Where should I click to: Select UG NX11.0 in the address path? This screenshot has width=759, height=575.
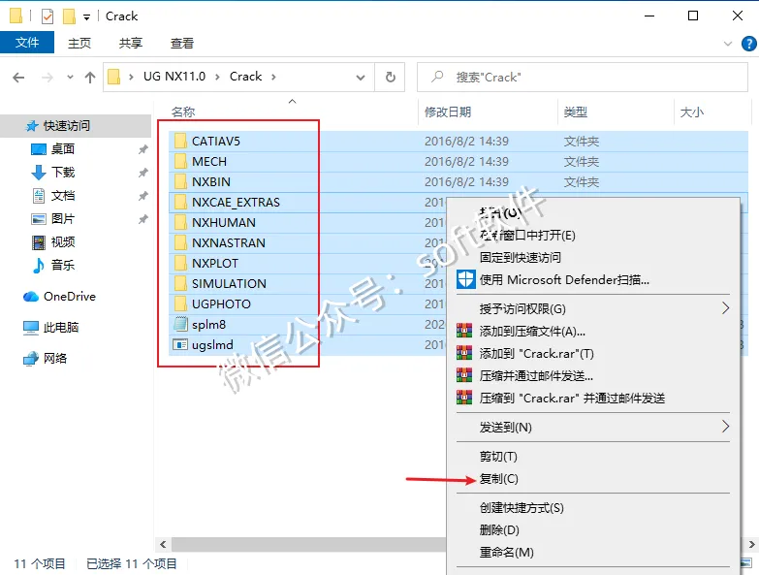174,77
